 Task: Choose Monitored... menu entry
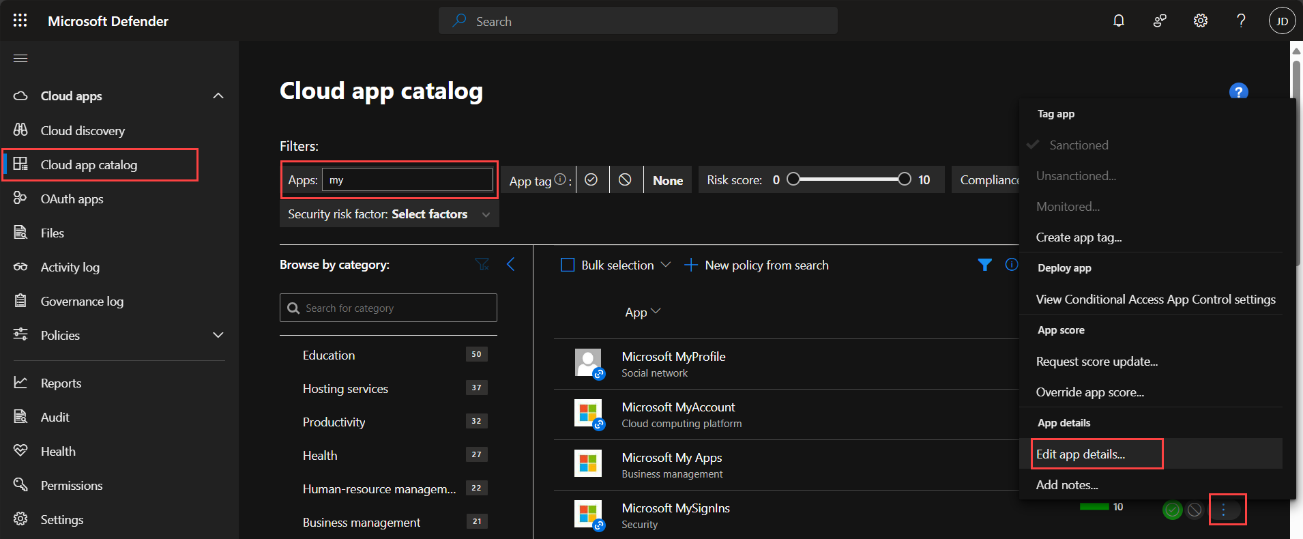pos(1068,207)
